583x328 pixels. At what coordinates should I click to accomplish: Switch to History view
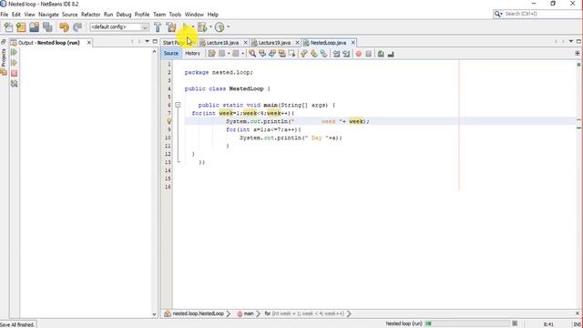tap(192, 54)
